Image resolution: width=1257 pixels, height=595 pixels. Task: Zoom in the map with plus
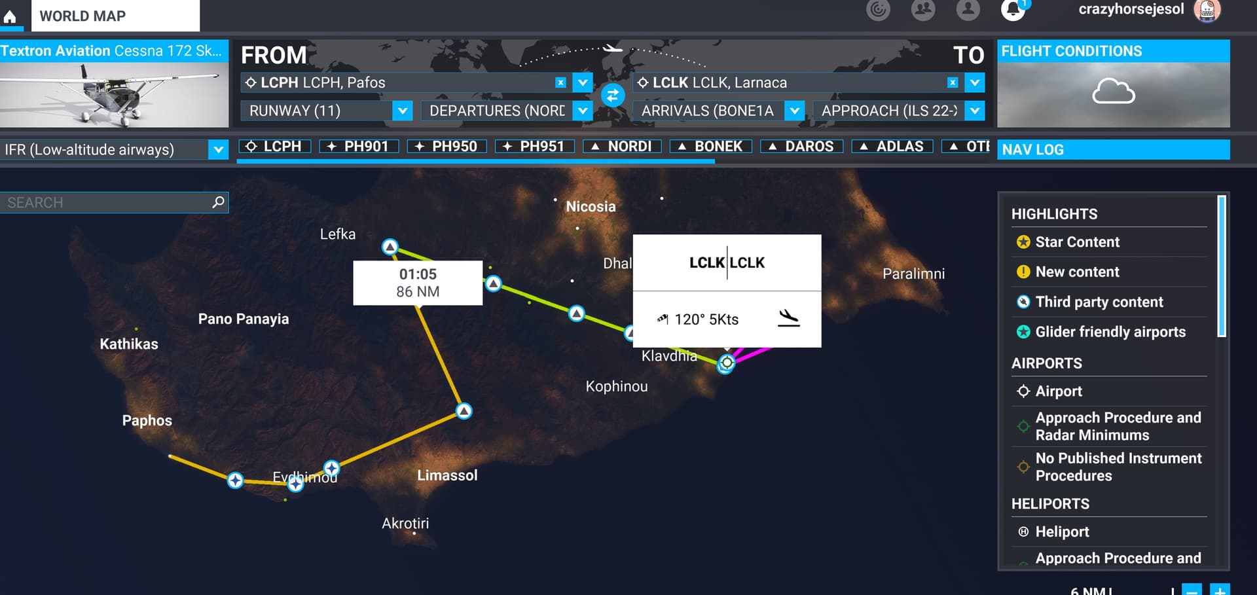[x=1220, y=589]
